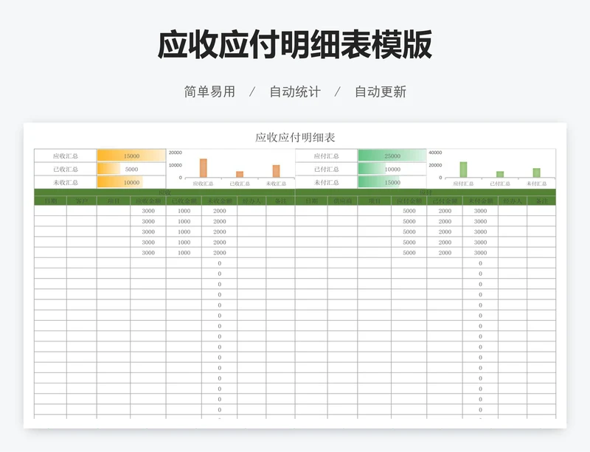Click the 应付汇总 bar in green chart
This screenshot has width=590, height=452.
(x=463, y=170)
